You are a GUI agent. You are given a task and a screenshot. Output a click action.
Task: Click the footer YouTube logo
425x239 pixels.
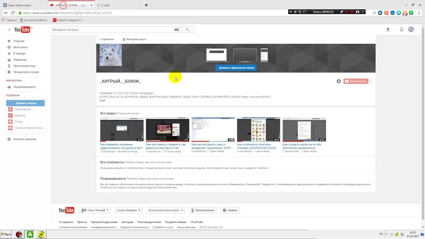pos(66,210)
